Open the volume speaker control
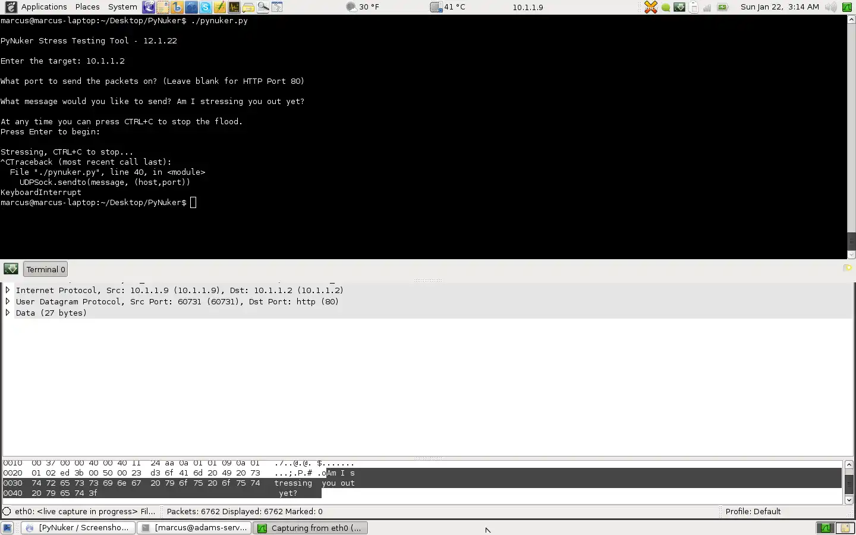Image resolution: width=856 pixels, height=535 pixels. pyautogui.click(x=830, y=7)
